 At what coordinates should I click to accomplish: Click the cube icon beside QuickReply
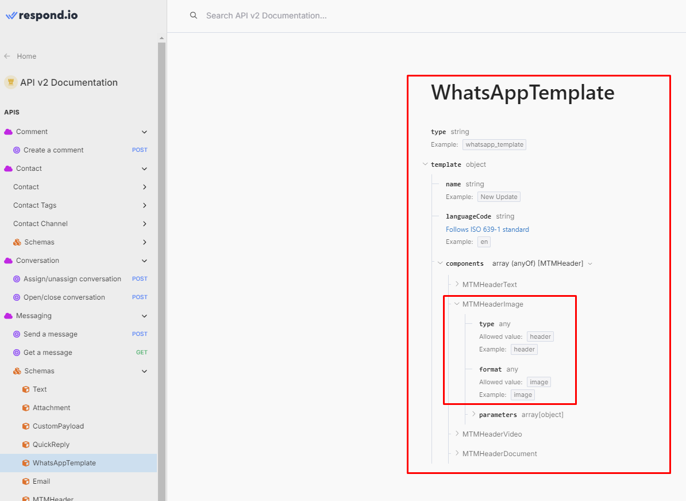coord(26,445)
